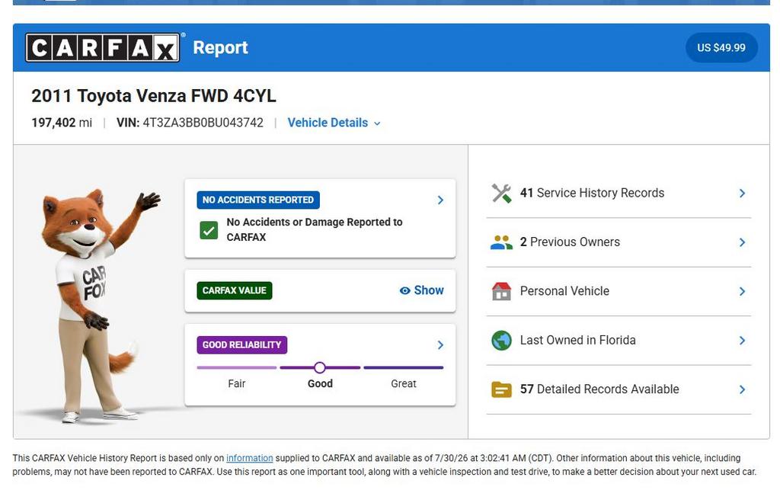The height and width of the screenshot is (490, 780).
Task: Click the Fair reliability label
Action: (237, 384)
